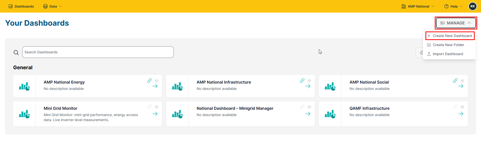Open arrow for National Dashboard – Minigrid Manager
The image size is (481, 143).
308,114
